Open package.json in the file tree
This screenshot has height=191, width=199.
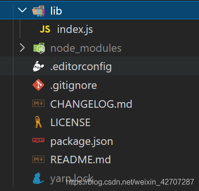82,142
